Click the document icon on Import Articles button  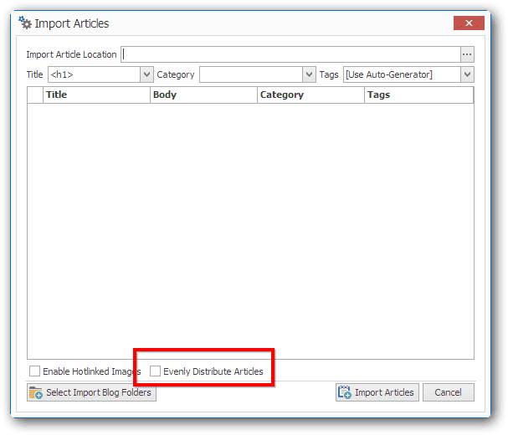[x=345, y=392]
